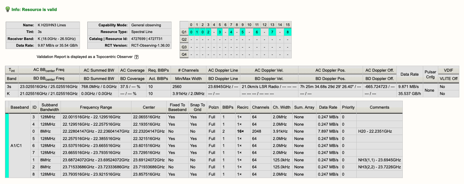Click the Q4 quadrant row header
The image size is (464, 184).
[184, 54]
